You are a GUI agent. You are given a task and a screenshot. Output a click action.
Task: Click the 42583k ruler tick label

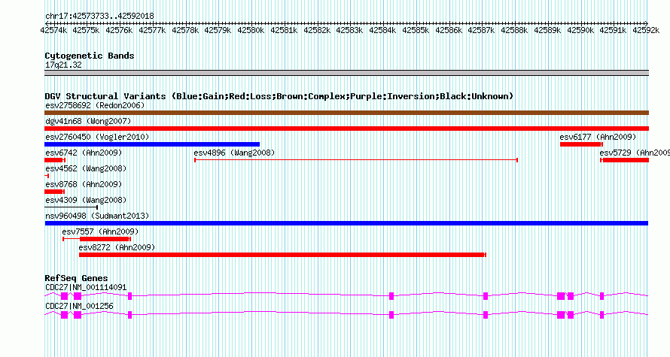[349, 30]
